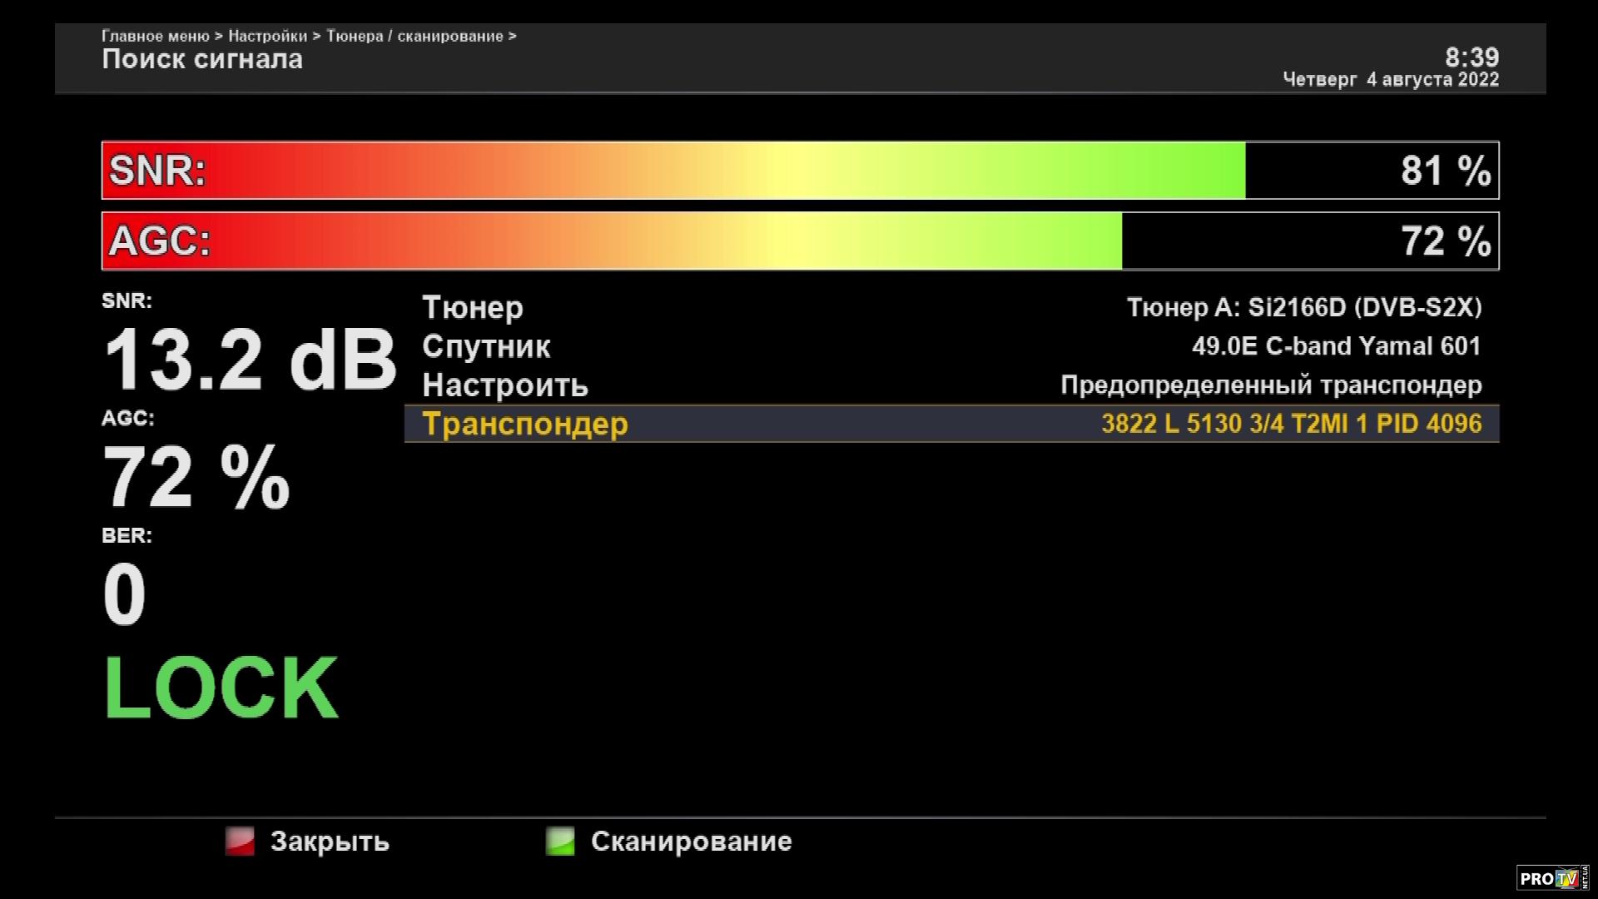The width and height of the screenshot is (1598, 899).
Task: Select the Спутник settings row
Action: coord(486,346)
